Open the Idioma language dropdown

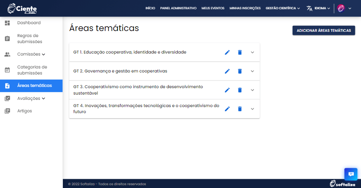coord(322,8)
